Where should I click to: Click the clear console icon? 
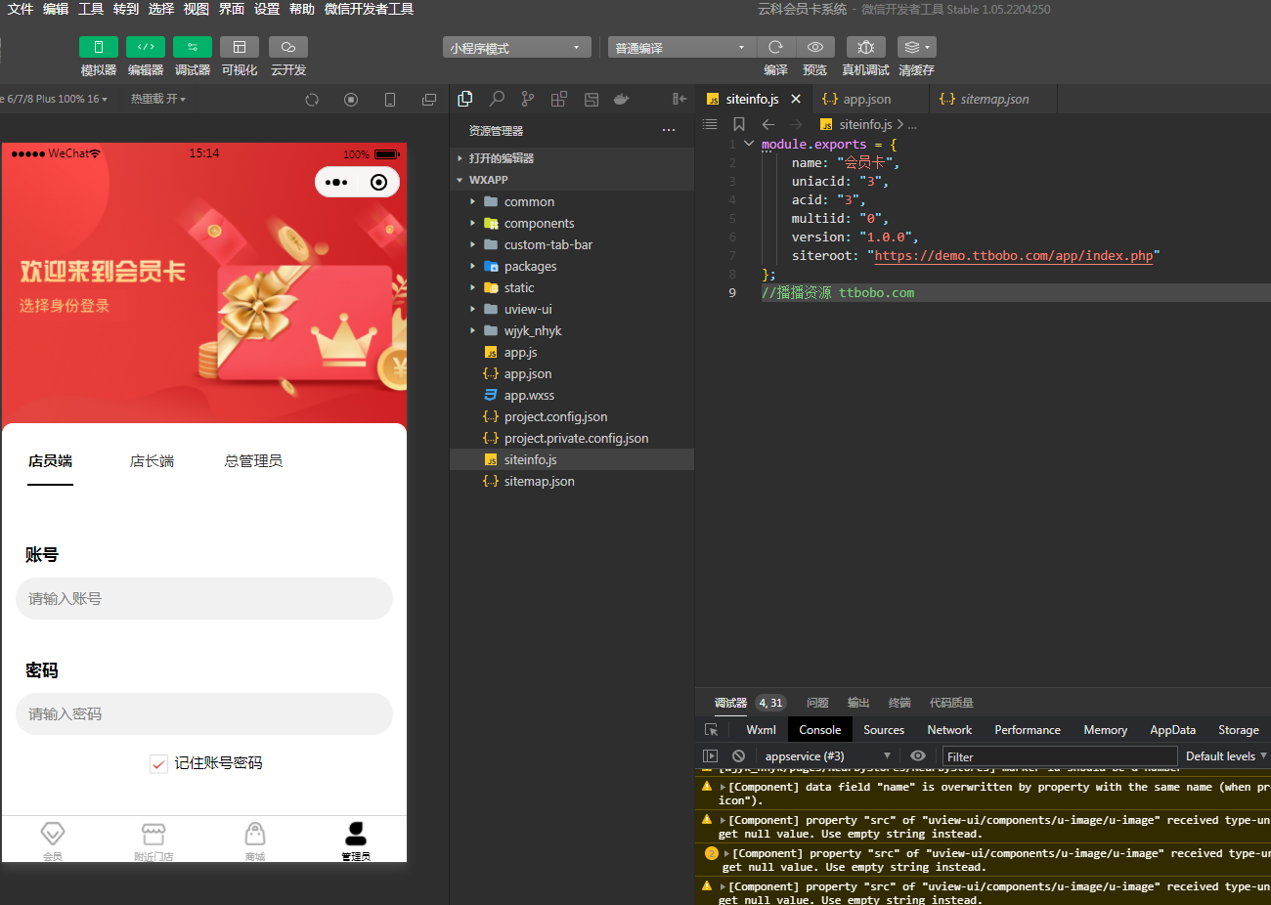click(739, 756)
